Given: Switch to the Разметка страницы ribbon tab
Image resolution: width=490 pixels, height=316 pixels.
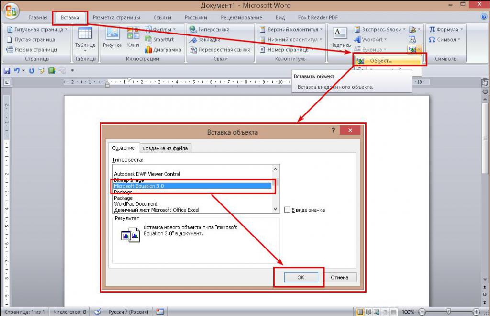Looking at the screenshot, I should [115, 17].
